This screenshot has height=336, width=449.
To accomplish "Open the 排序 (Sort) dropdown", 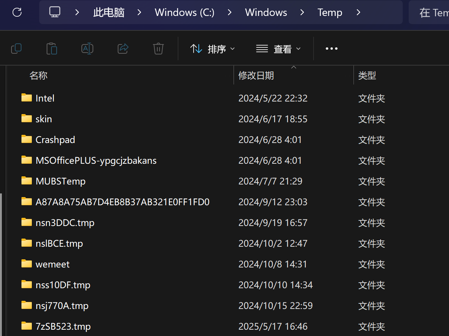I will click(213, 49).
